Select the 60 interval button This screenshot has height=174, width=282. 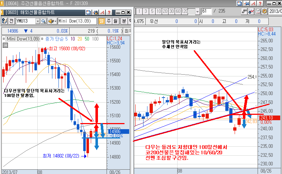pyautogui.click(x=178, y=11)
